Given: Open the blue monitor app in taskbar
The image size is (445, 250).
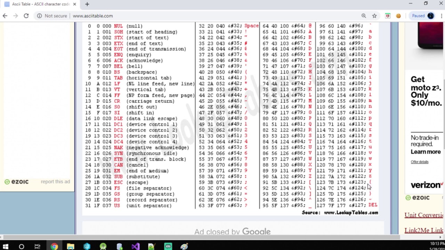Looking at the screenshot, I should click(87, 247).
